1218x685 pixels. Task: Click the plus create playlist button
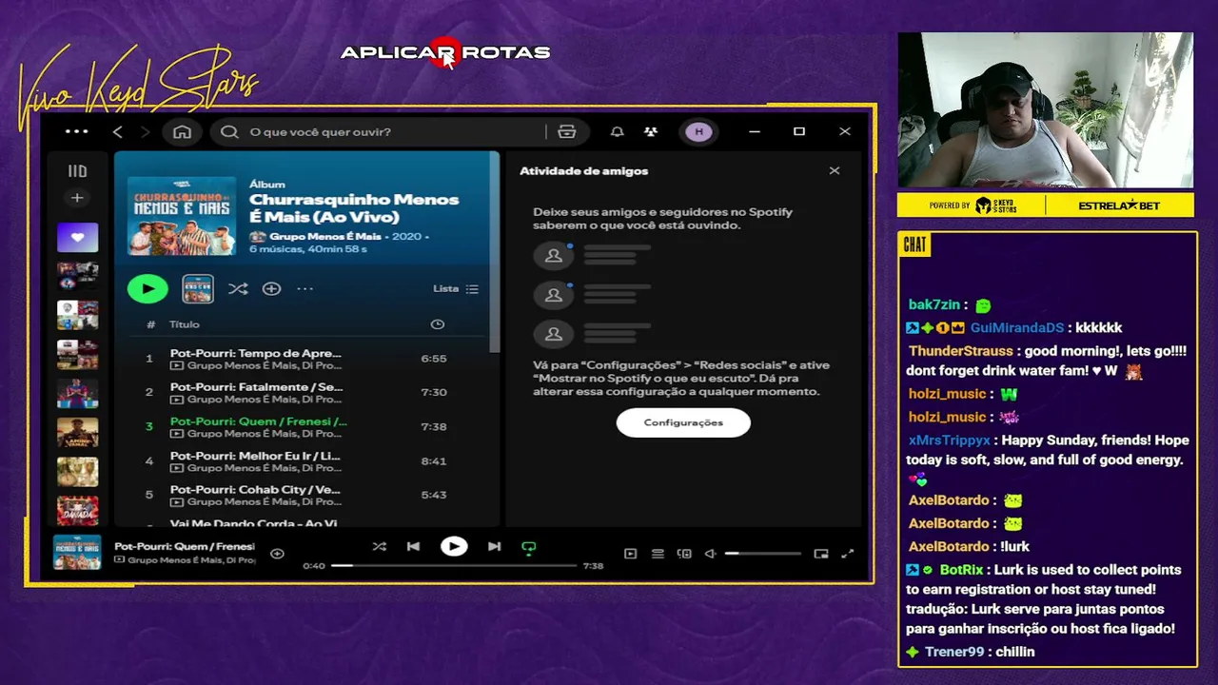(77, 198)
